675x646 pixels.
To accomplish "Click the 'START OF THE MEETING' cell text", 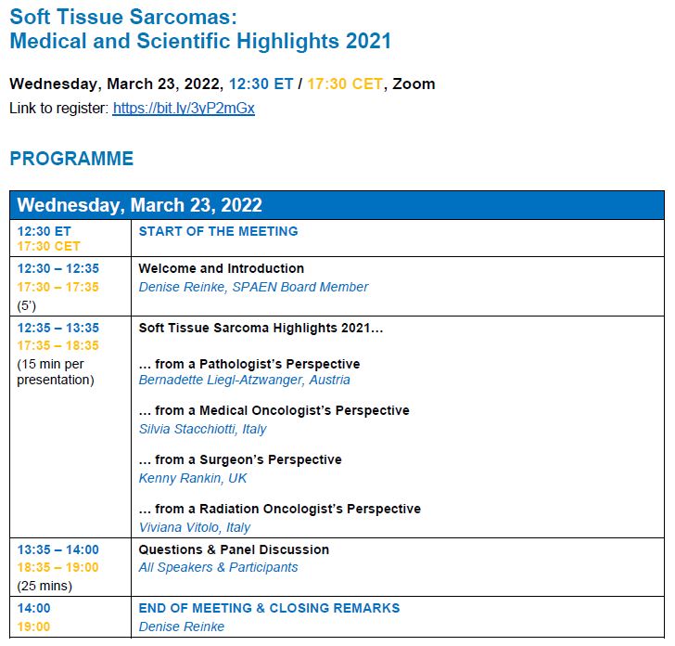I will (x=218, y=231).
